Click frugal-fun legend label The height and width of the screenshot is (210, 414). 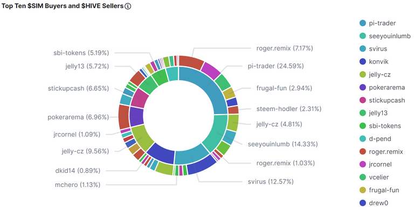384,190
